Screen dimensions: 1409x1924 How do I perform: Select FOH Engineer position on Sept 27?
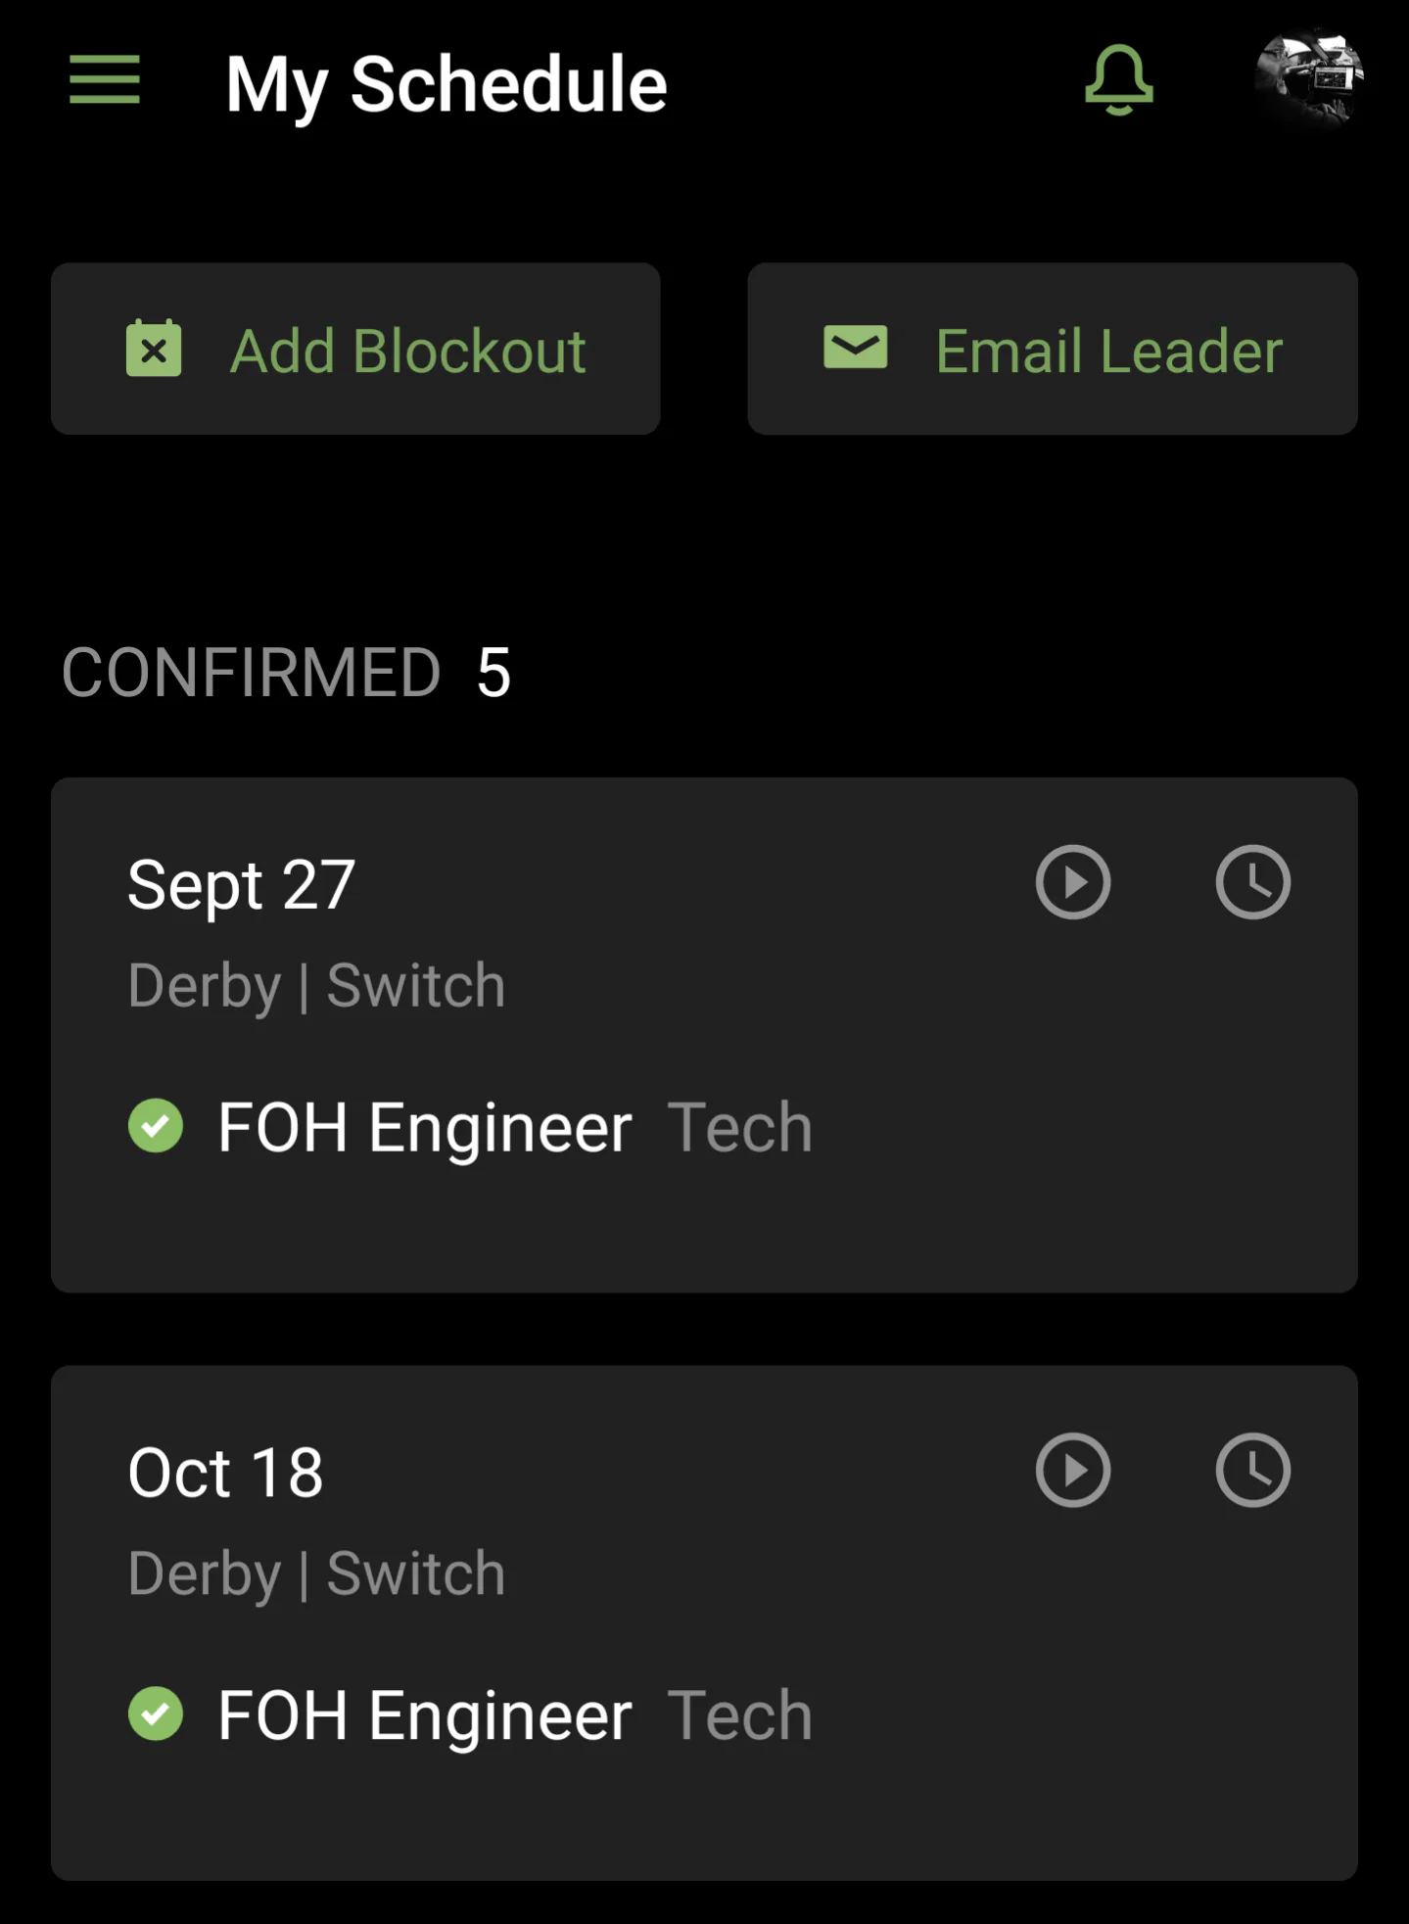[424, 1128]
